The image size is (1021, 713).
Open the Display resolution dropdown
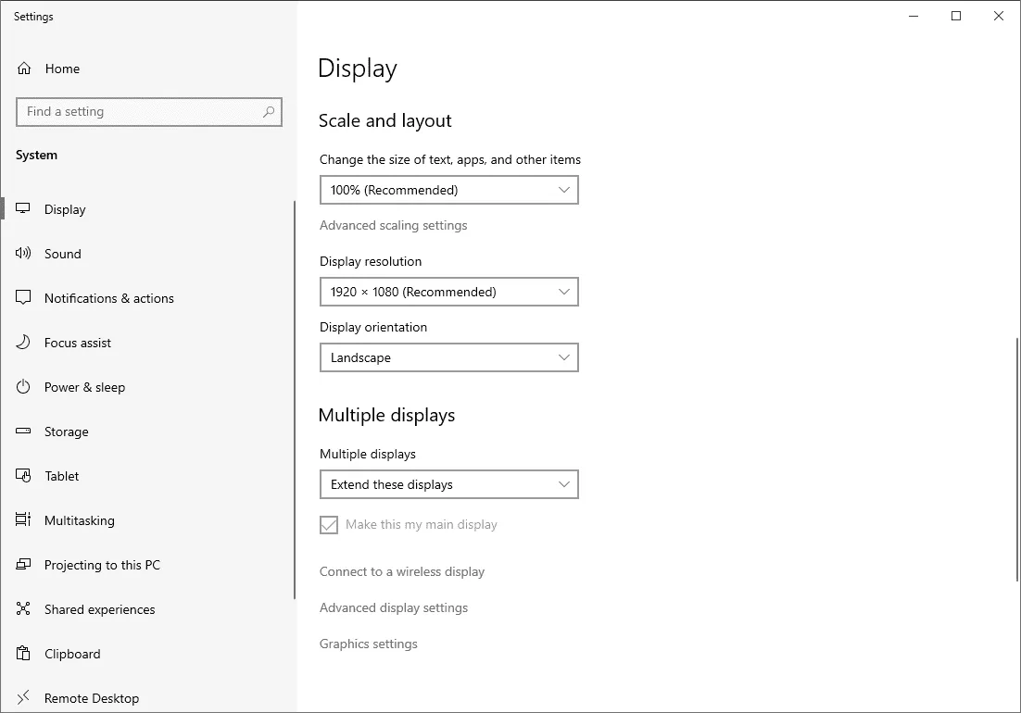(x=448, y=292)
